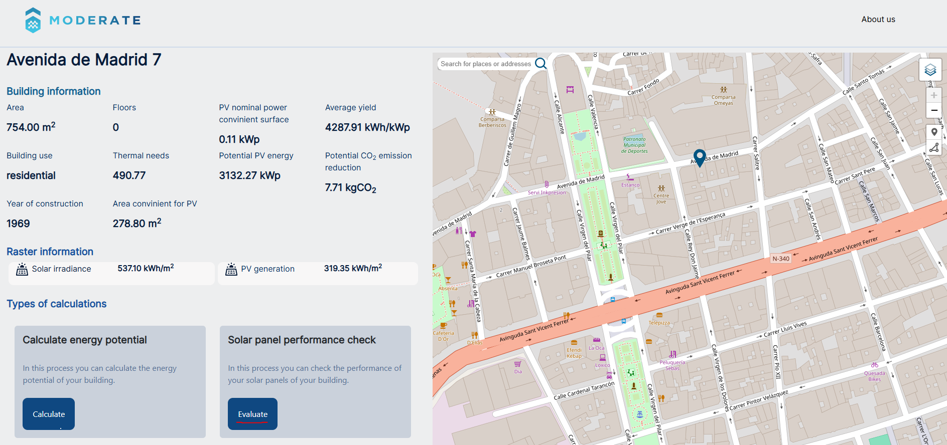Click the N-340 road shield
The width and height of the screenshot is (947, 445).
781,259
